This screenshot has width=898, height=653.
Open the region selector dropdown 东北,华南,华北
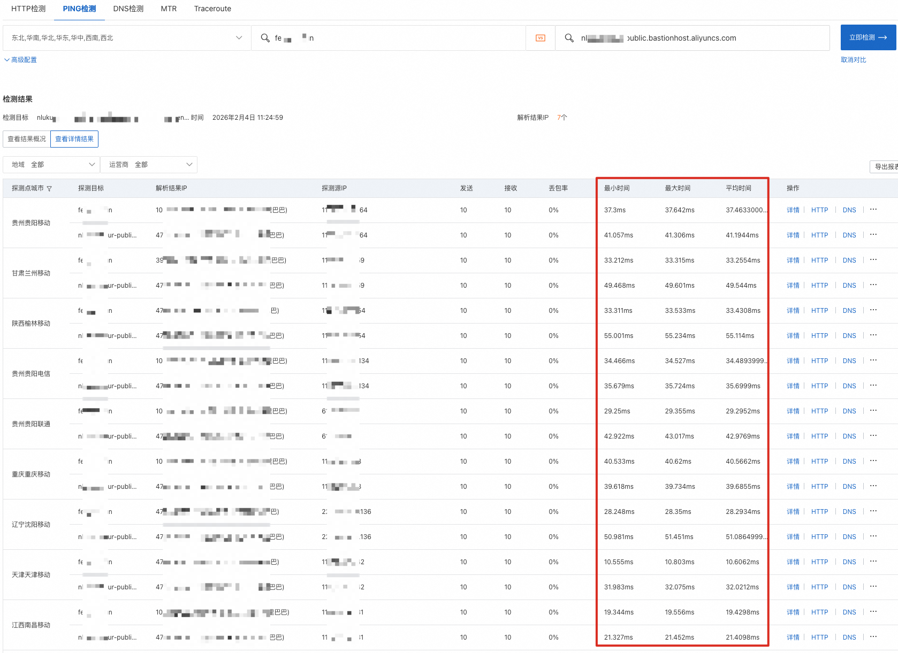127,38
